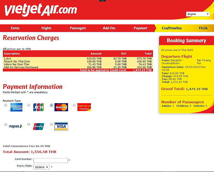Click the Tax 89.90 THB line
This screenshot has height=172, width=214.
172,79
